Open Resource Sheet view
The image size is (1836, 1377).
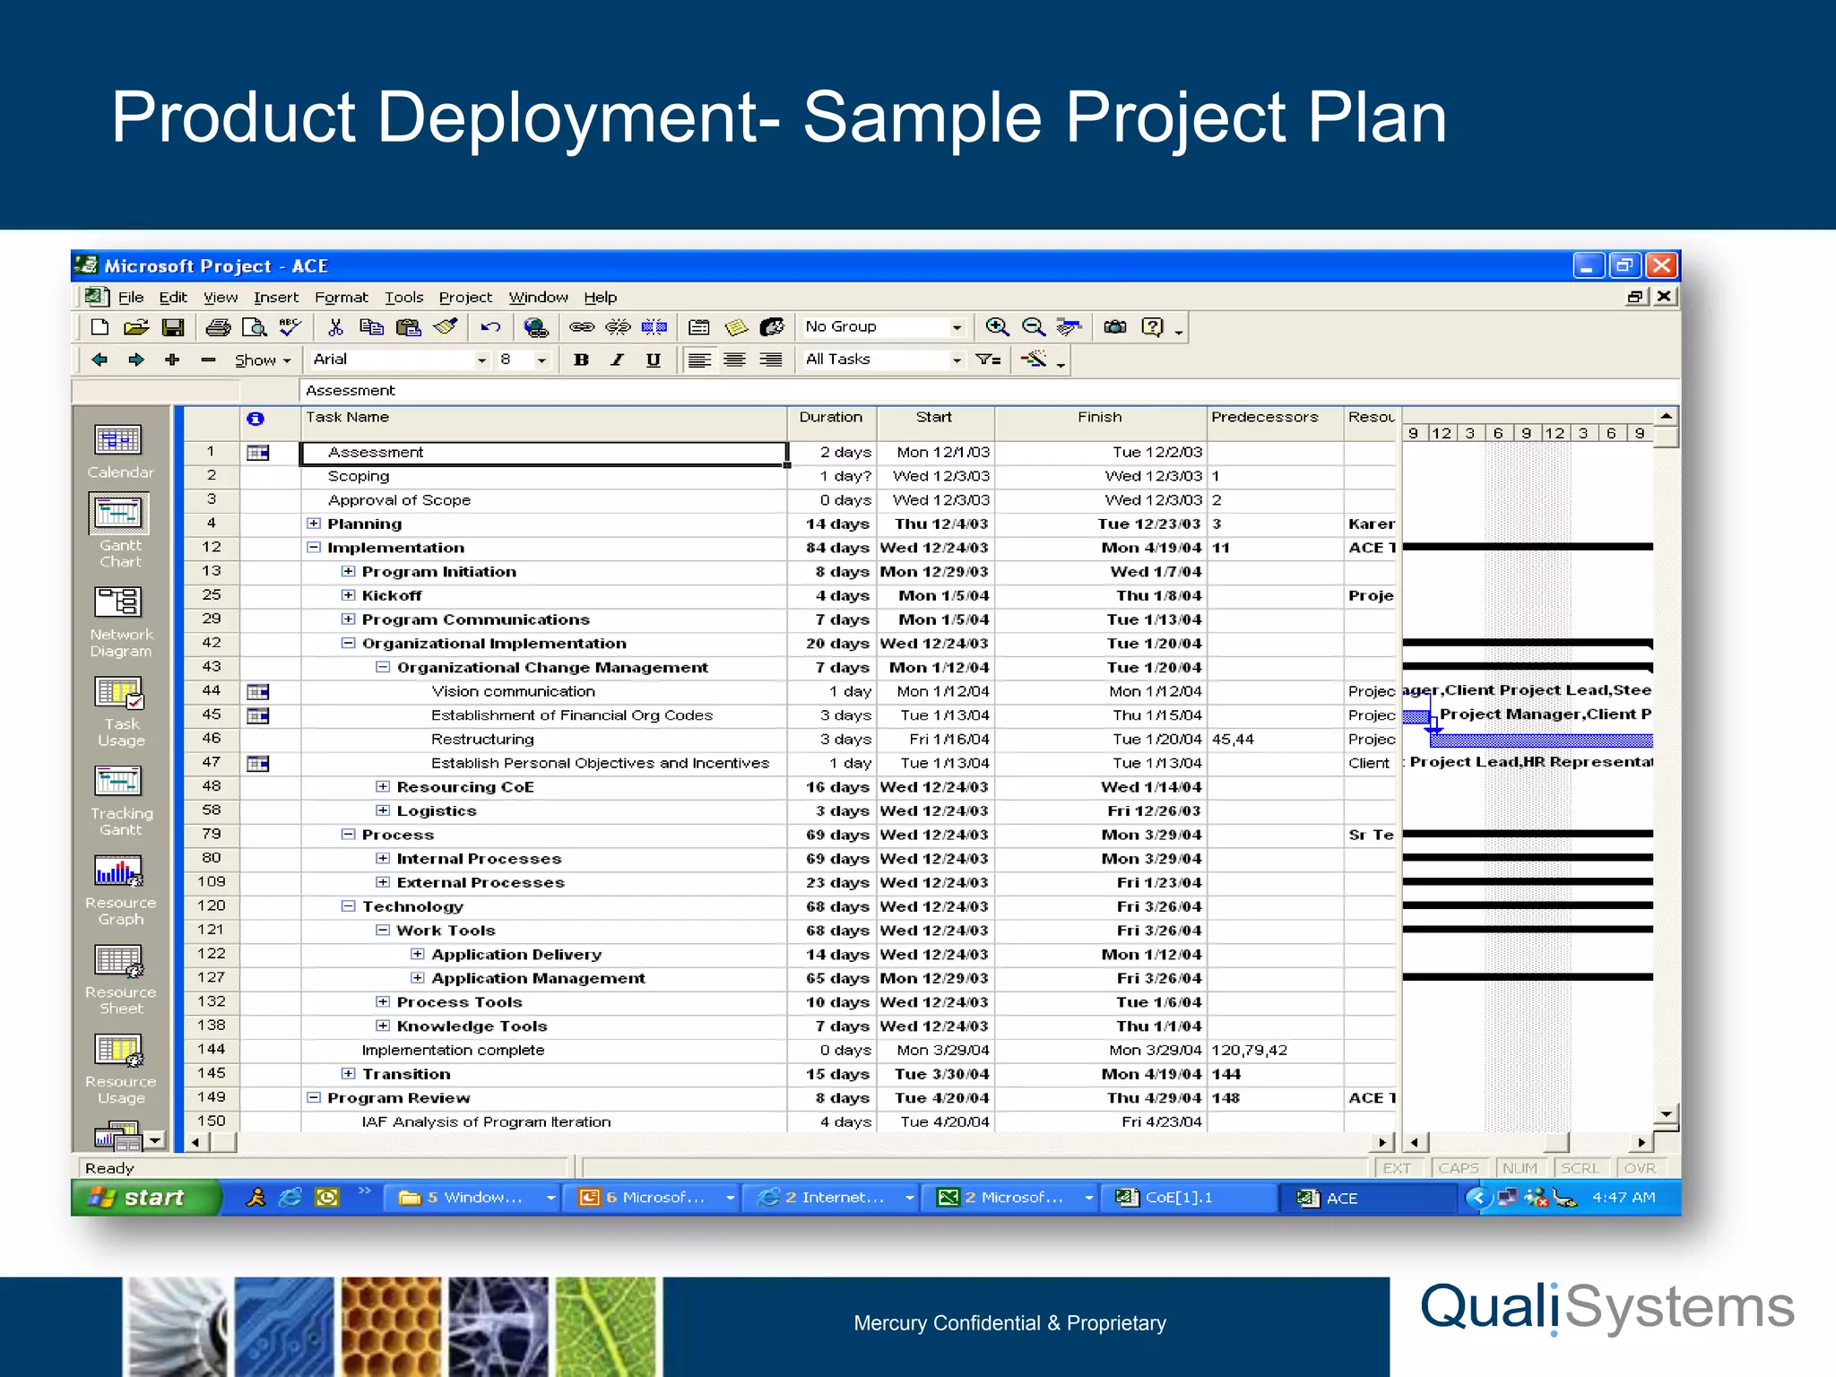[120, 981]
